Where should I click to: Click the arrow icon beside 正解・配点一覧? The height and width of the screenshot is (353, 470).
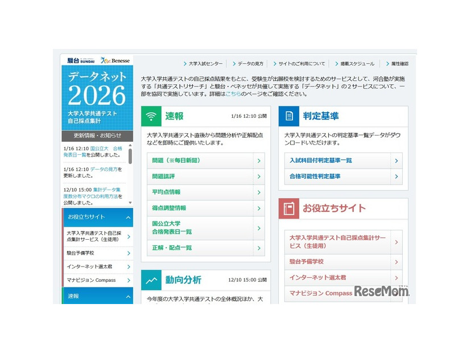259,248
